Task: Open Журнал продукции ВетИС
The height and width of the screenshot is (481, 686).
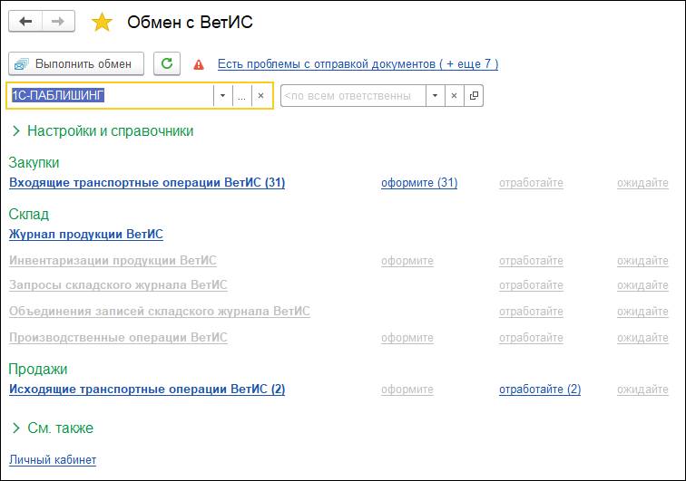Action: tap(86, 235)
